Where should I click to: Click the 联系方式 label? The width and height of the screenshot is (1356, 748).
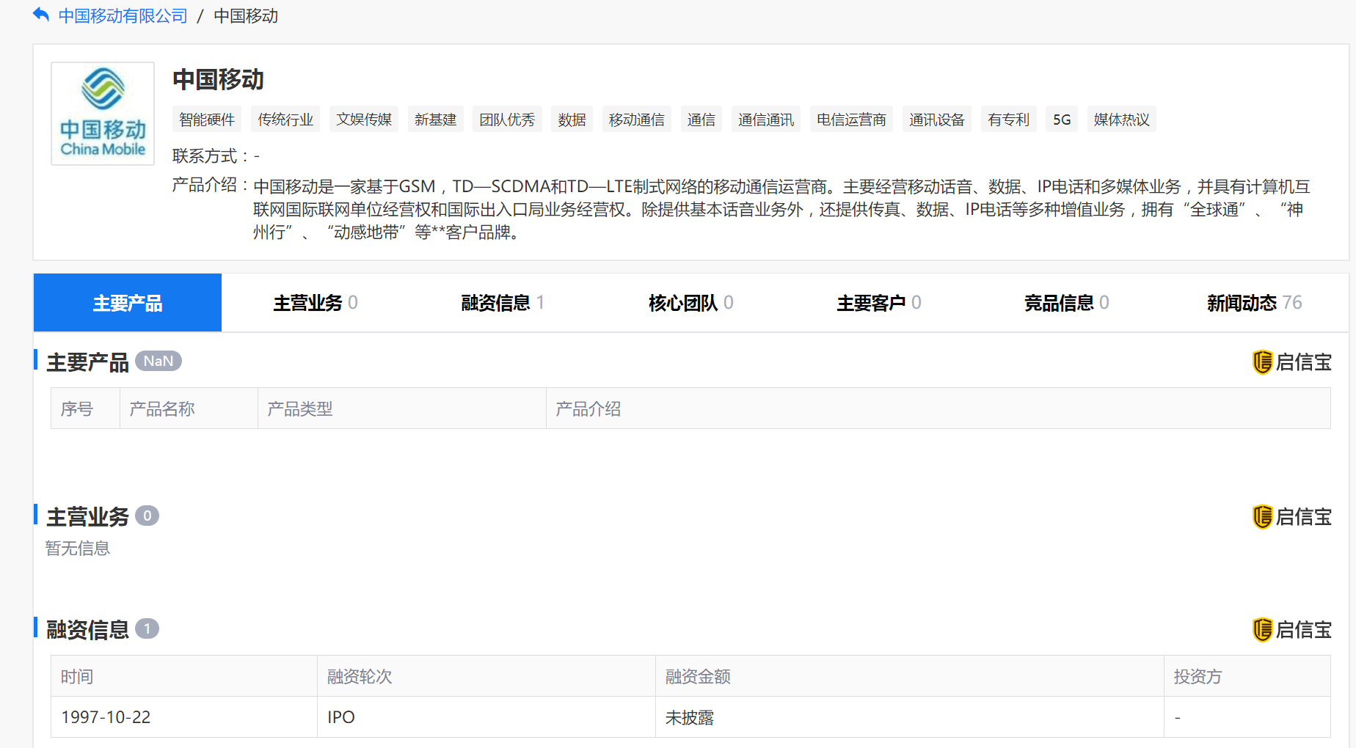point(205,156)
